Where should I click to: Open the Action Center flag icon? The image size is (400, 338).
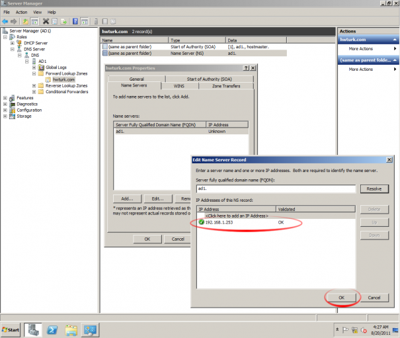pos(345,330)
